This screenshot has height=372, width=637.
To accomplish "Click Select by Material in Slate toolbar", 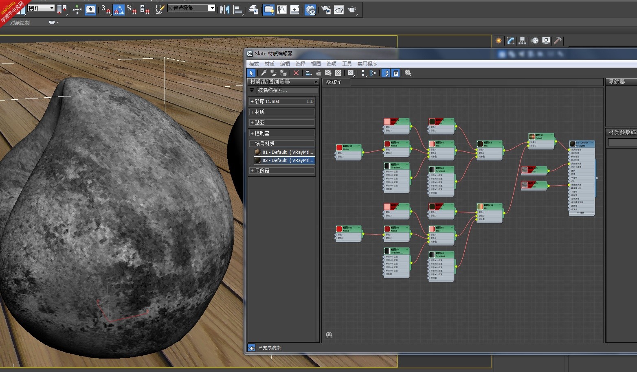I will (x=408, y=73).
